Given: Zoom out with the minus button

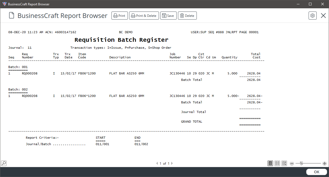Looking at the screenshot, I should [292, 163].
